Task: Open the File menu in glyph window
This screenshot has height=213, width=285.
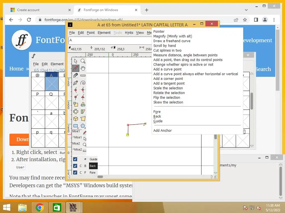Action: (72, 33)
